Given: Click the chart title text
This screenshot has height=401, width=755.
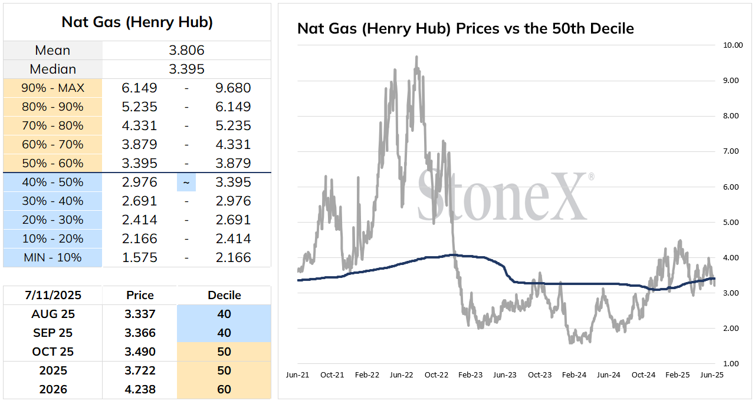Looking at the screenshot, I should [466, 28].
